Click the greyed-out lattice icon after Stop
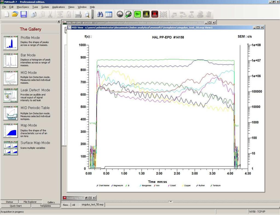Screen dimensions: 280x215 tap(163, 14)
